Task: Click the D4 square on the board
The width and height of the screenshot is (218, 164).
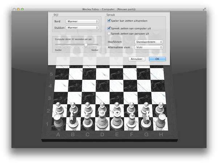Action: click(102, 86)
